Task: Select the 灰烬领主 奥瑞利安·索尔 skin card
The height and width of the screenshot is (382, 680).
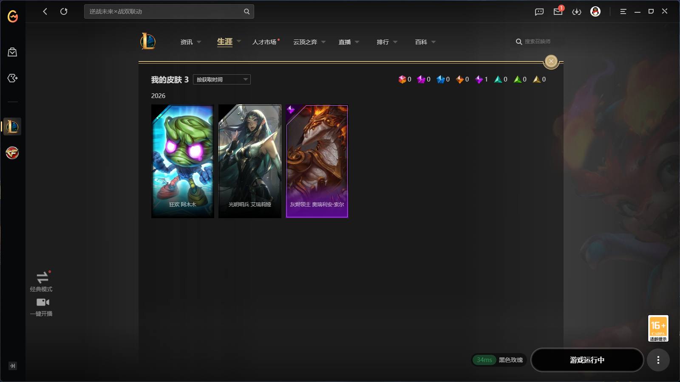Action: 317,161
